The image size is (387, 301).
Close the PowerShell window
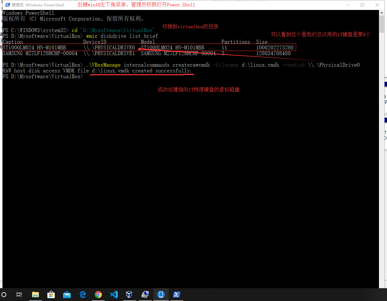pos(377,5)
